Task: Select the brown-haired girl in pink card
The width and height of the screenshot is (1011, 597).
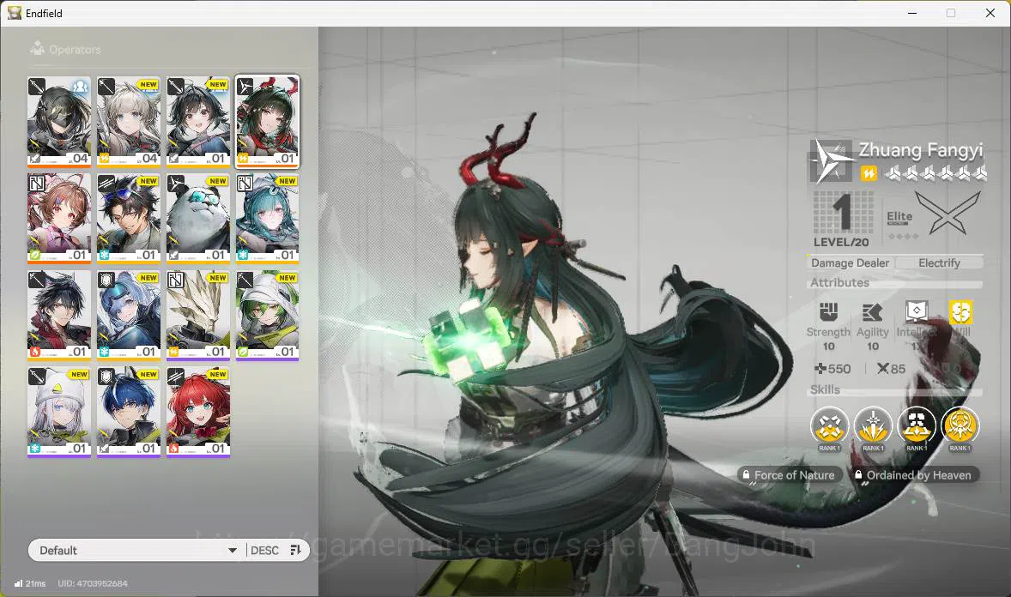Action: (59, 219)
